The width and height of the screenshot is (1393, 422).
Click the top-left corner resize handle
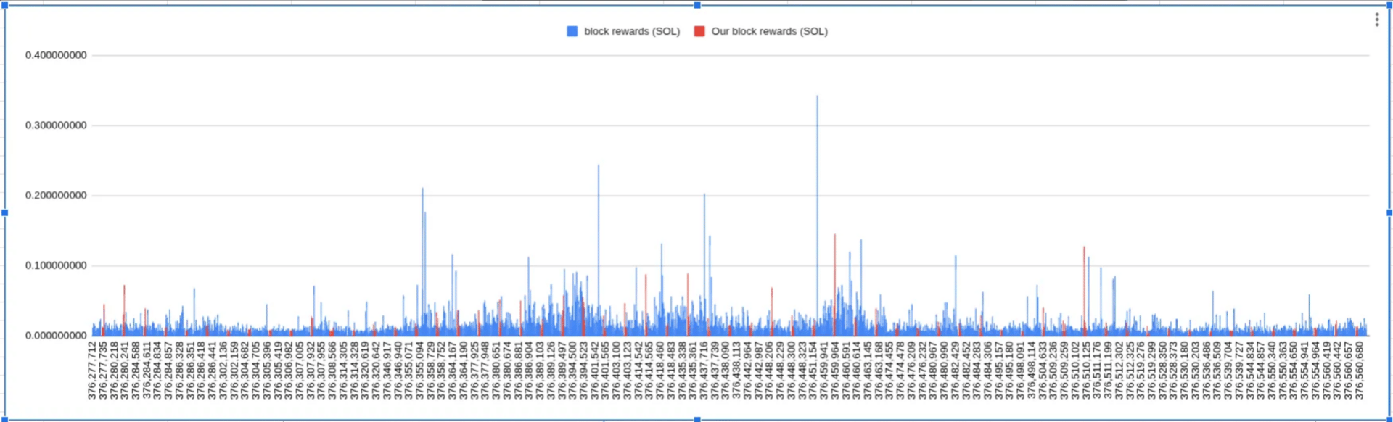pyautogui.click(x=5, y=5)
